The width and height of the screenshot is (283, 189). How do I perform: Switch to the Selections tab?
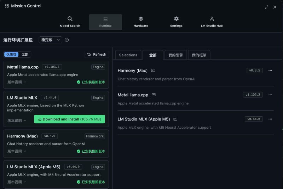coord(128,55)
